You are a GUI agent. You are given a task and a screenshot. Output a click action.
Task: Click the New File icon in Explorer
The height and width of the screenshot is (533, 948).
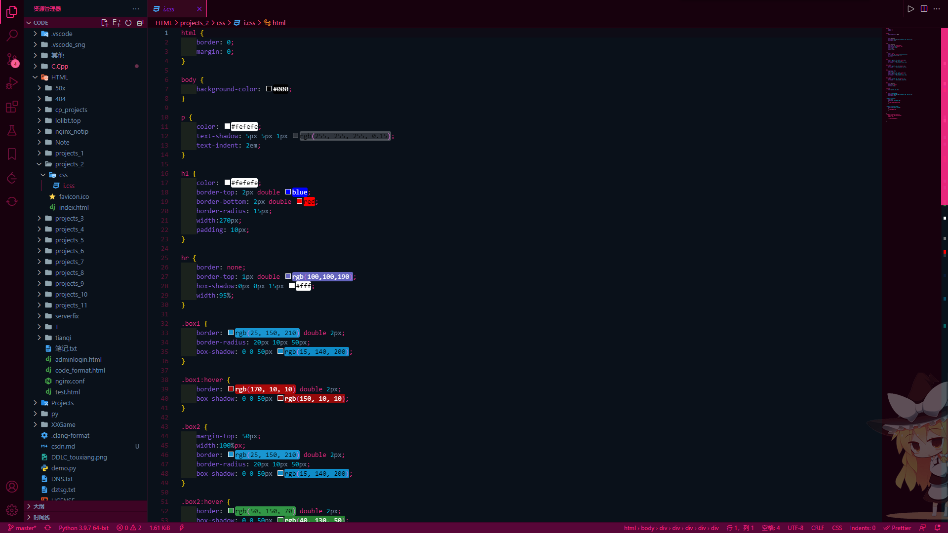coord(104,22)
